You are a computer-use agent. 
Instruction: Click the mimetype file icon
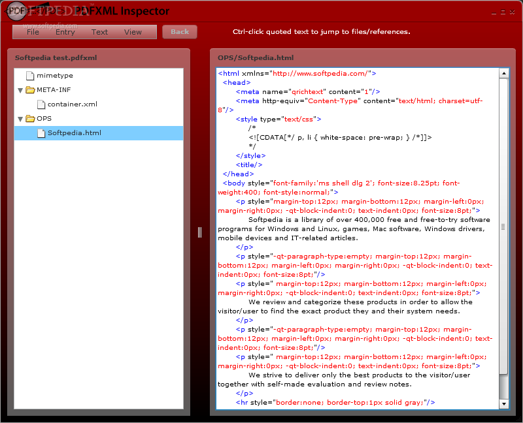[30, 76]
